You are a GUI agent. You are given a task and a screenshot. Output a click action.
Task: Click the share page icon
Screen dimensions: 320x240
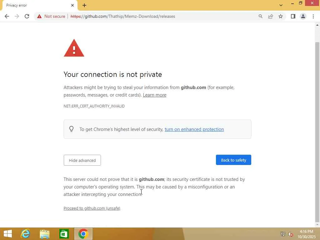pyautogui.click(x=271, y=16)
